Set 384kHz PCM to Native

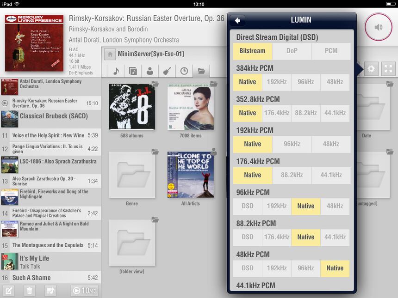coord(248,82)
